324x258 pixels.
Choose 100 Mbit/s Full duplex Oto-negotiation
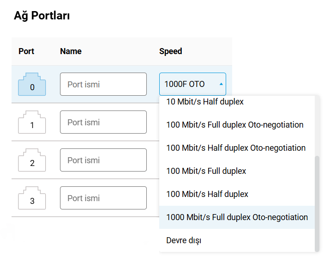[x=235, y=125]
